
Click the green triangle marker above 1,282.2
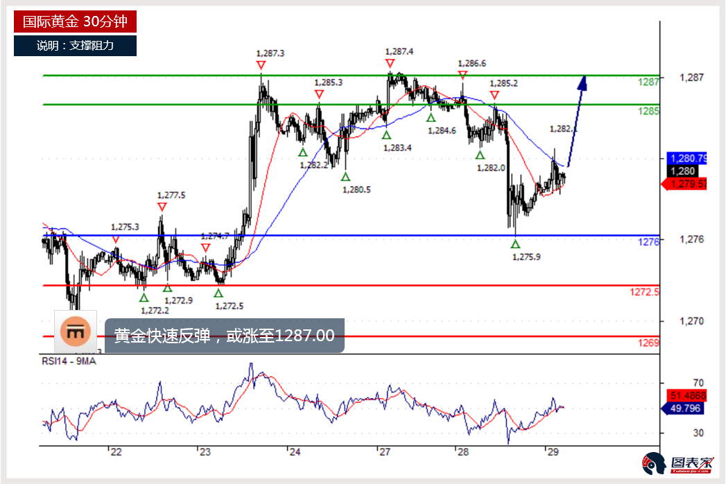[x=303, y=153]
